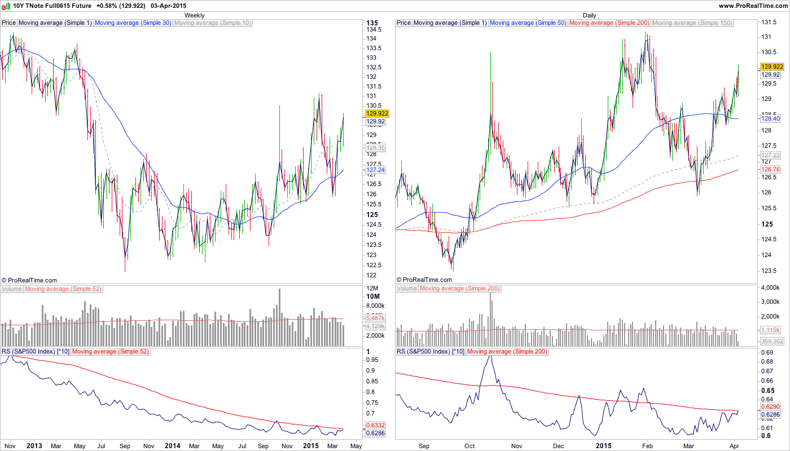
Task: Click the 1,115k volume average tag
Action: (x=771, y=330)
